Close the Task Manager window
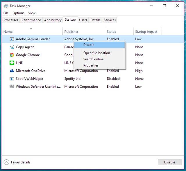The height and width of the screenshot is (171, 186). click(x=178, y=6)
